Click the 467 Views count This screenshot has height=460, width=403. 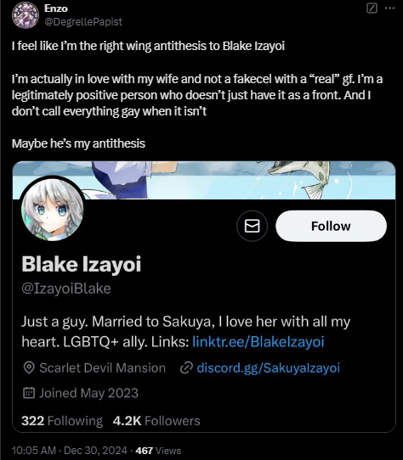[x=158, y=451]
